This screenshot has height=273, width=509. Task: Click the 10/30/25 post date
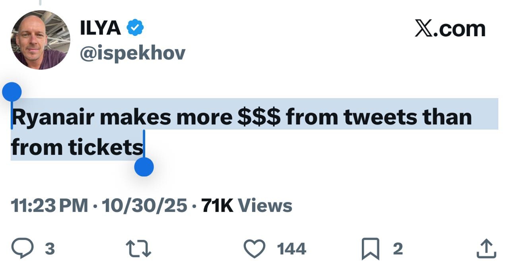coord(144,206)
